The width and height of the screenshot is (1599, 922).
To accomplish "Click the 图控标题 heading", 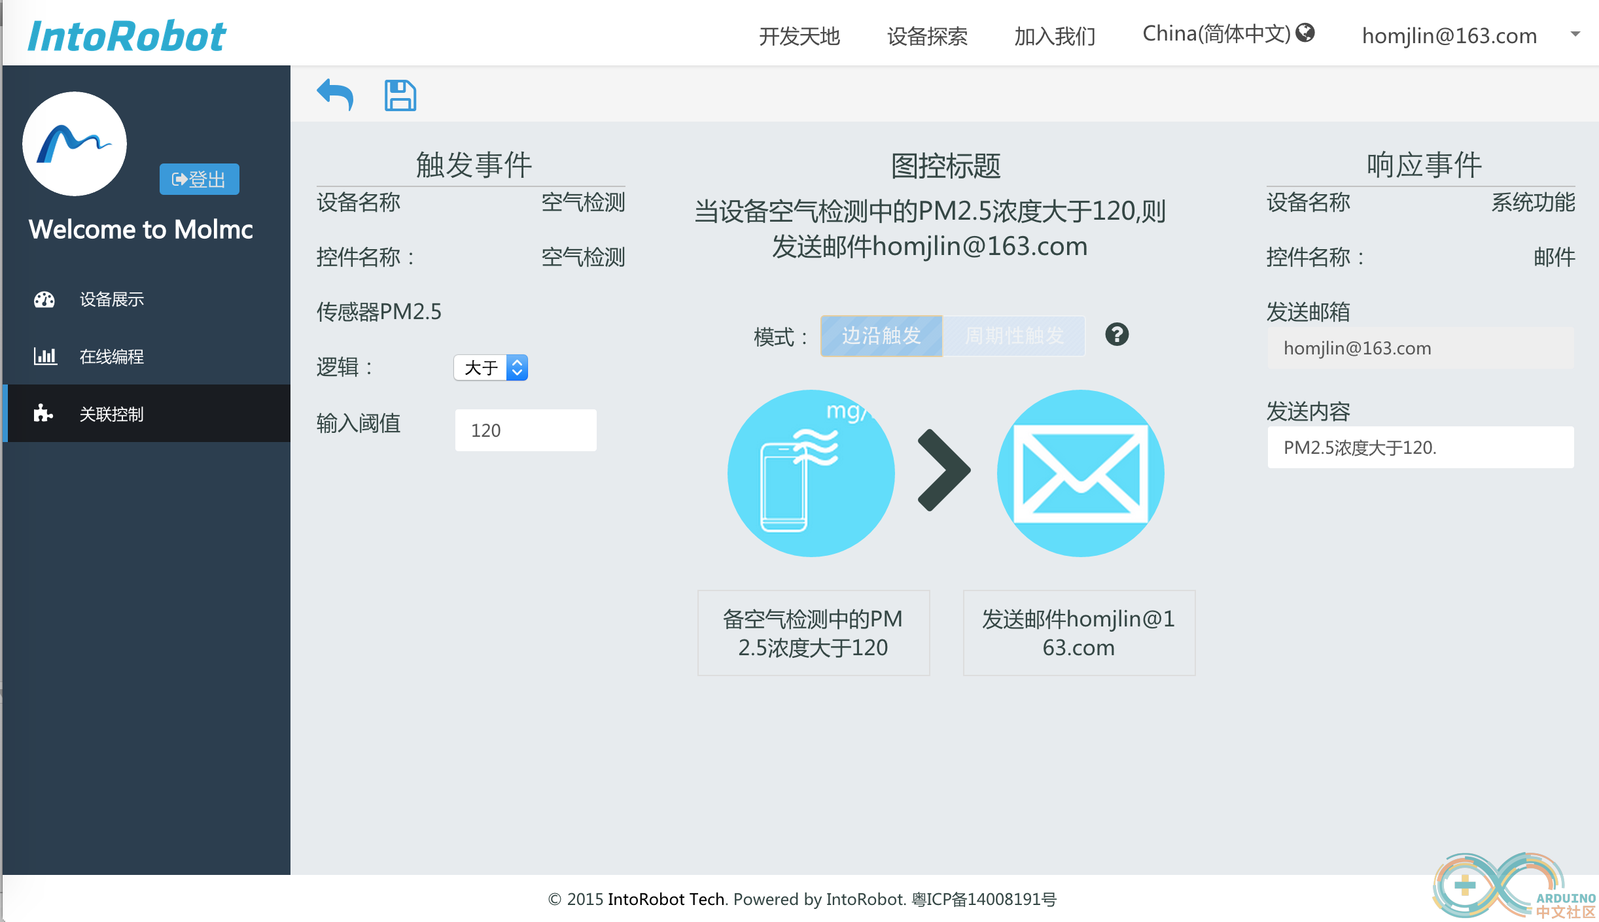I will pyautogui.click(x=945, y=165).
